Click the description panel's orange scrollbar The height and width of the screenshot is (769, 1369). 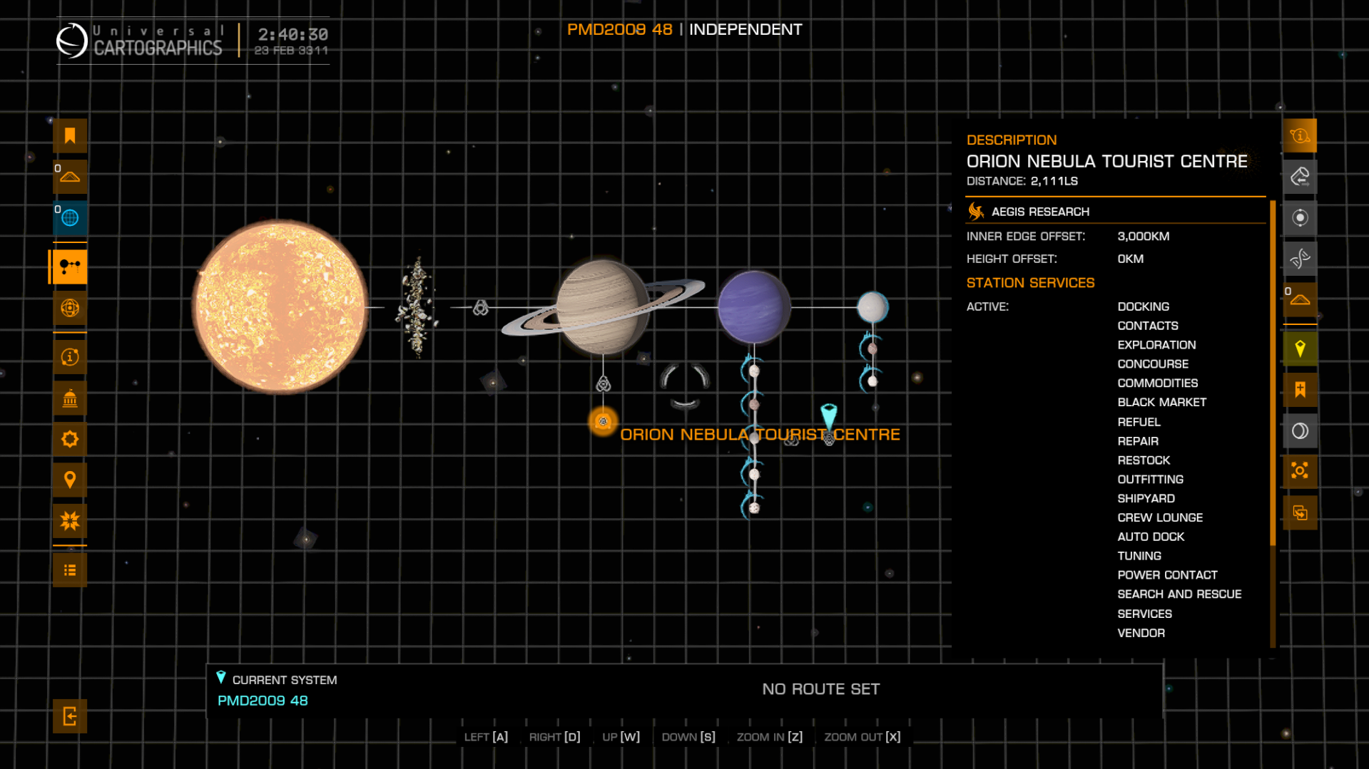(1273, 373)
